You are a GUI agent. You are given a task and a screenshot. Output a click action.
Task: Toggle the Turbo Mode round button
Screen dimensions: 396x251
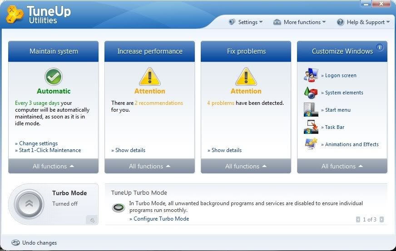(29, 203)
